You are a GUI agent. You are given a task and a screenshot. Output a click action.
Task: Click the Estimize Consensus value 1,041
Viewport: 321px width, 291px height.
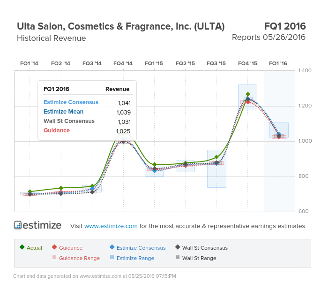(124, 103)
